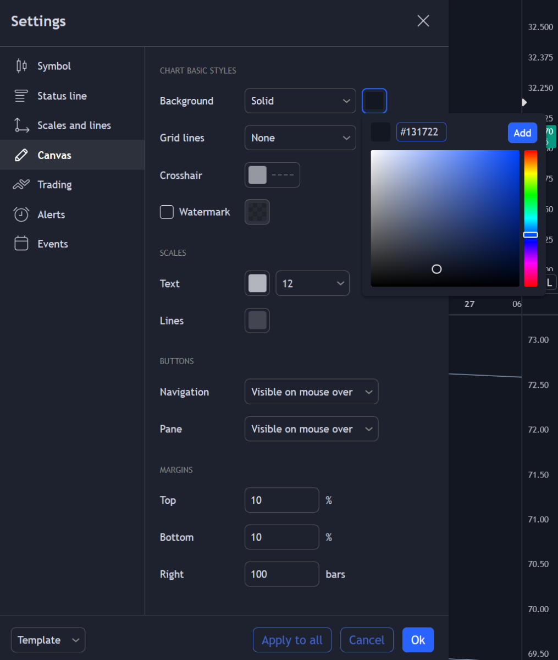Image resolution: width=558 pixels, height=660 pixels.
Task: Open the Watermark color swatch
Action: tap(257, 212)
